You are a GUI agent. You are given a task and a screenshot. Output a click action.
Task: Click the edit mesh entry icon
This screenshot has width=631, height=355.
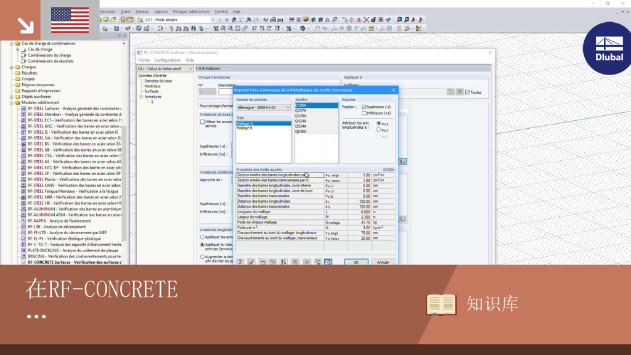coord(251,261)
